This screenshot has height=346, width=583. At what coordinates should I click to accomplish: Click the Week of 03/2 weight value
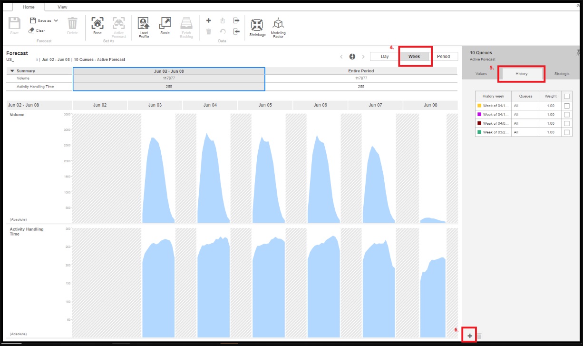pos(551,132)
